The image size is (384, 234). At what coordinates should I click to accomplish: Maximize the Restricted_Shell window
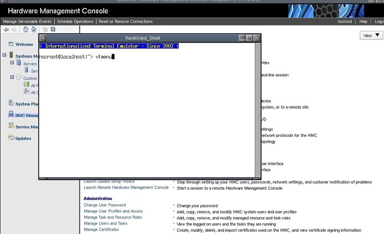249,38
